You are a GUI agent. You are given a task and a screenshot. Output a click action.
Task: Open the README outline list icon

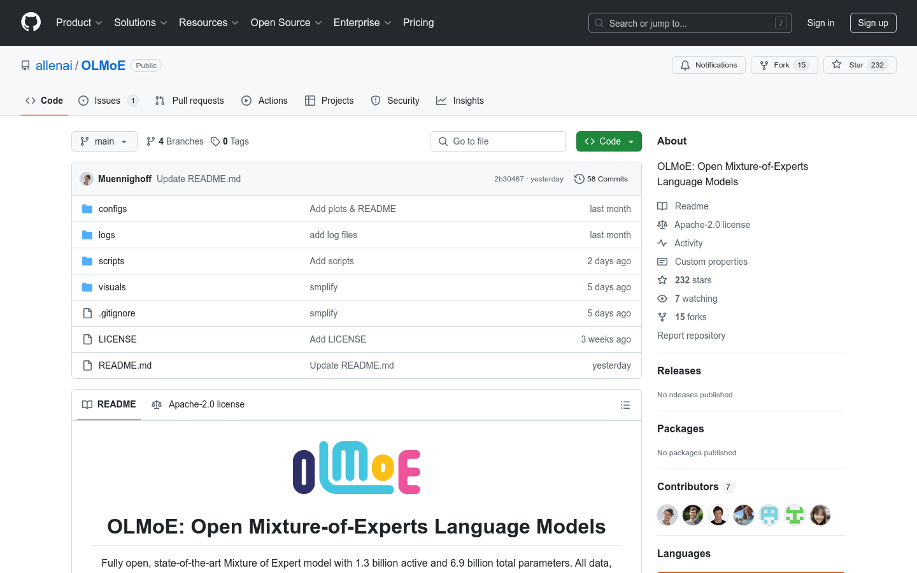(625, 405)
